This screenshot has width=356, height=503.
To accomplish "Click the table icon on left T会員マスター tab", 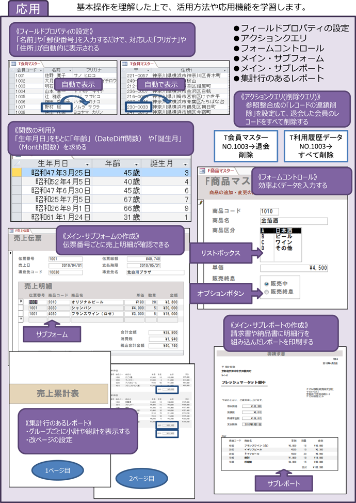I will [13, 62].
